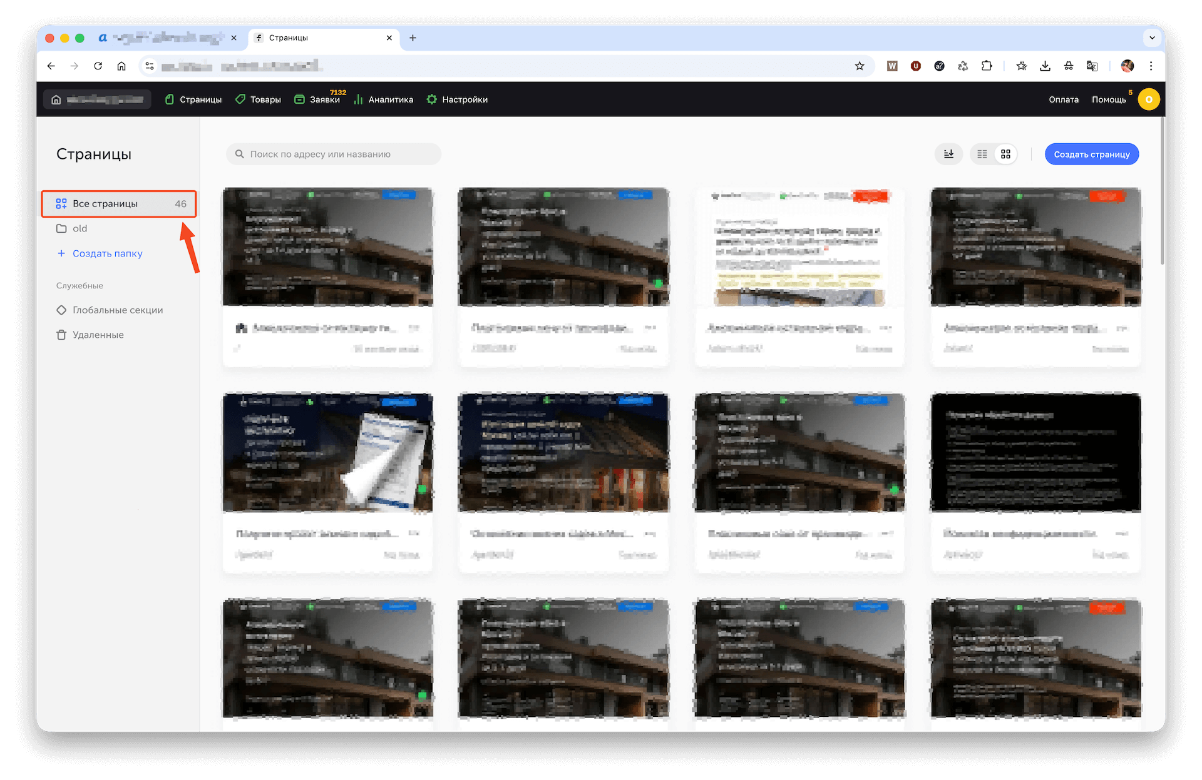Screen dimensions: 1202x780
Task: Open Глобальные секции
Action: 117,310
